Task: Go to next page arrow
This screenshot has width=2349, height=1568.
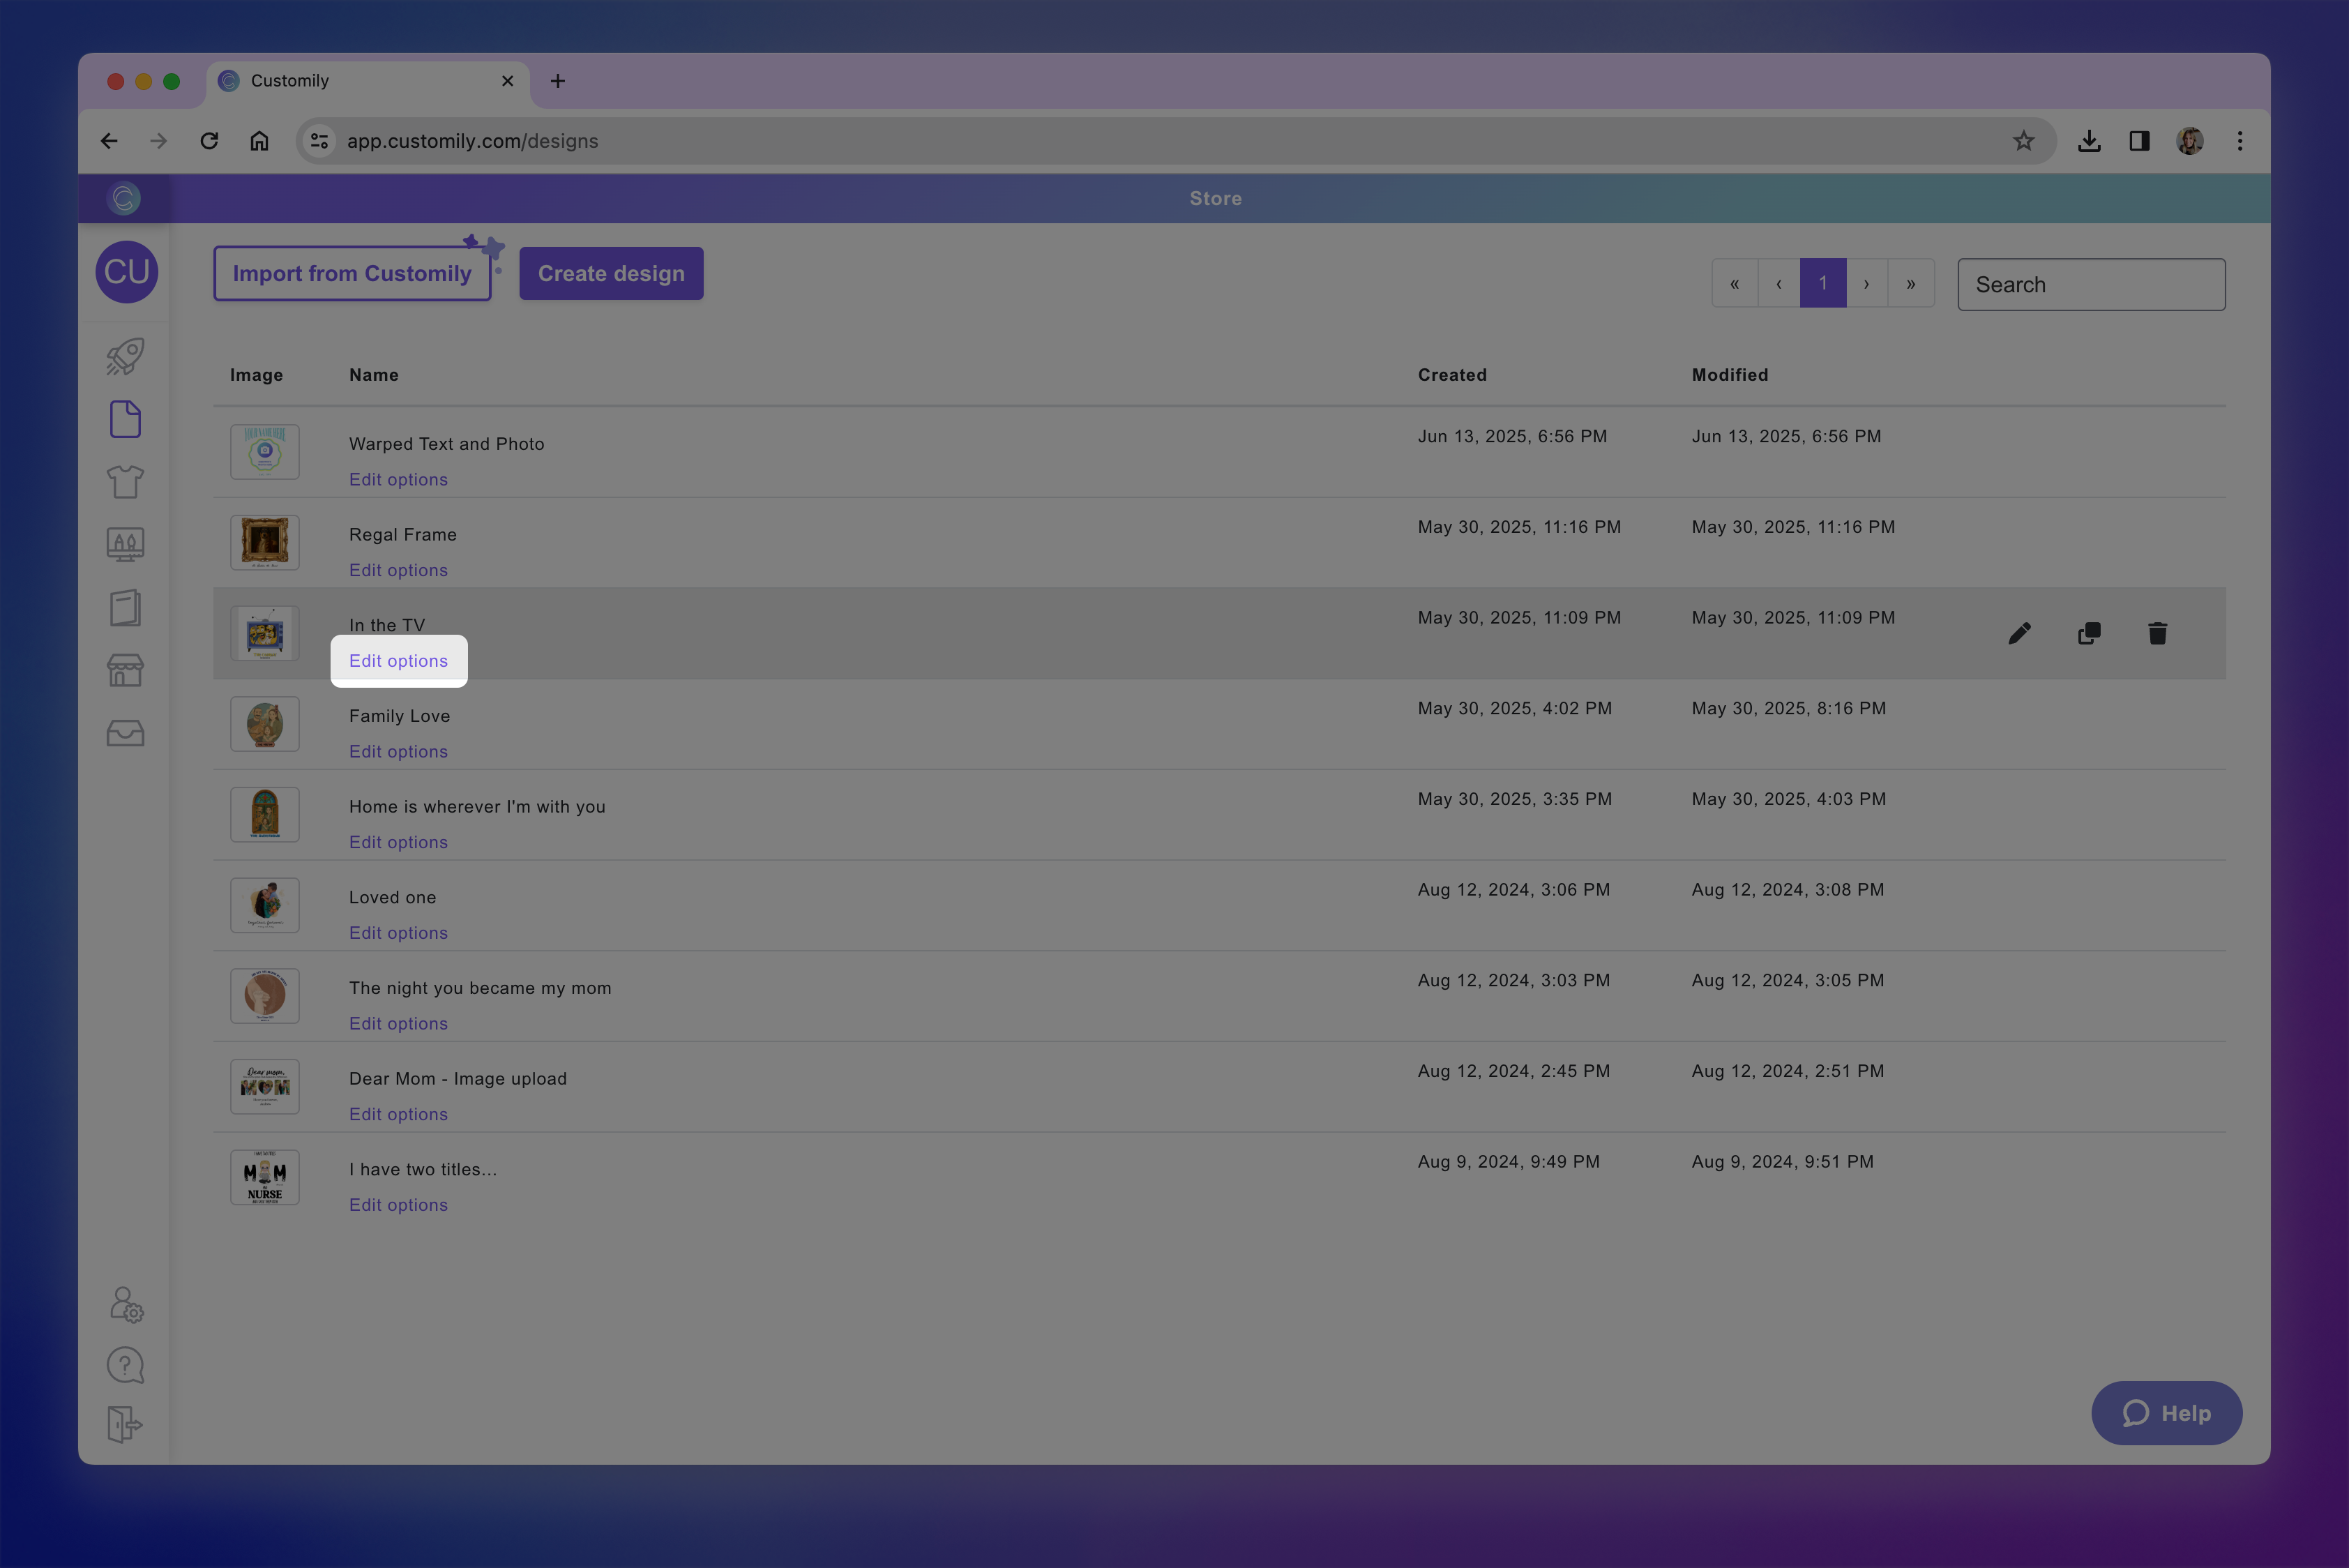Action: click(x=1866, y=284)
